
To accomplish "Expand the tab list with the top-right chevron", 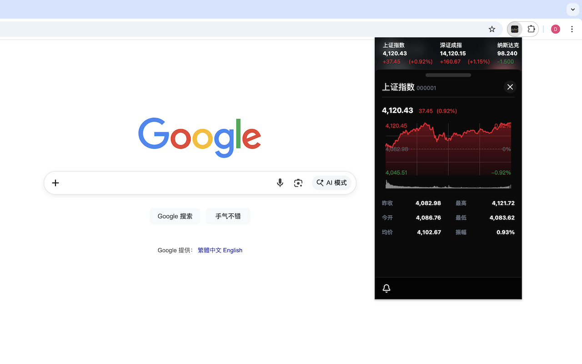I will click(572, 9).
